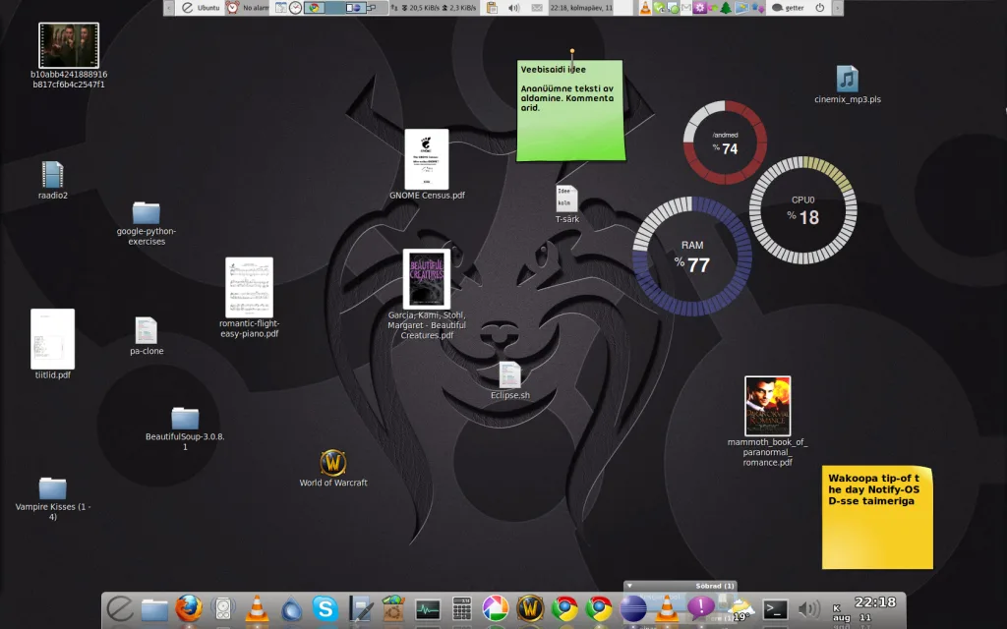Open the panel date and time text
This screenshot has height=629, width=1007.
click(x=581, y=8)
